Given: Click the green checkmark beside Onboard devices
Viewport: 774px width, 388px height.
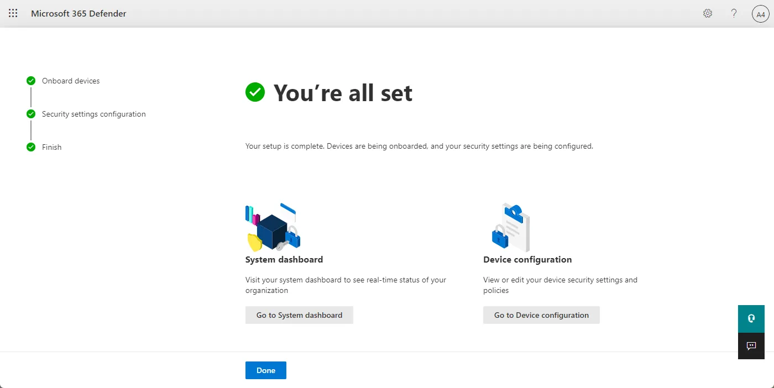Looking at the screenshot, I should coord(31,81).
